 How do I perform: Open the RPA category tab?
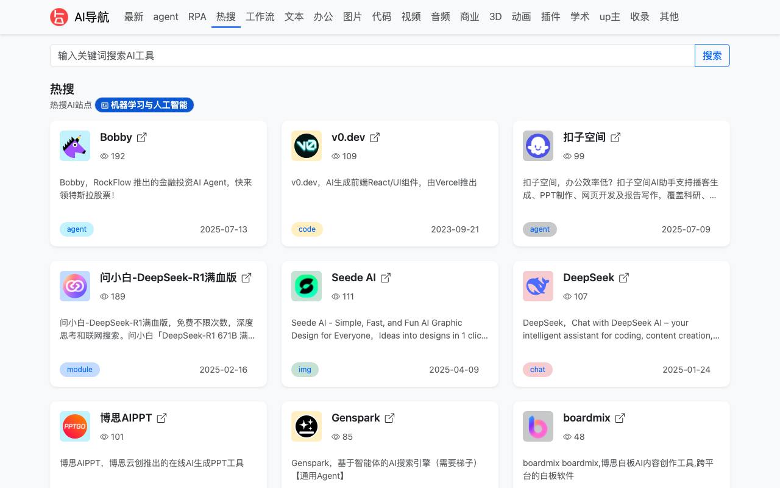197,17
